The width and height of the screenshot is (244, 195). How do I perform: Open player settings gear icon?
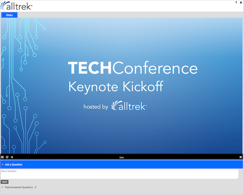point(241,157)
